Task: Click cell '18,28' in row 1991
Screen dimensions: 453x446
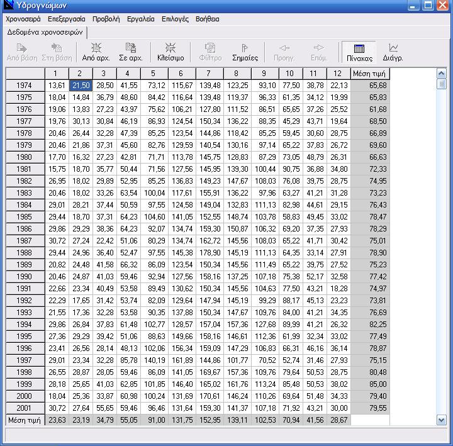Action: coord(338,289)
